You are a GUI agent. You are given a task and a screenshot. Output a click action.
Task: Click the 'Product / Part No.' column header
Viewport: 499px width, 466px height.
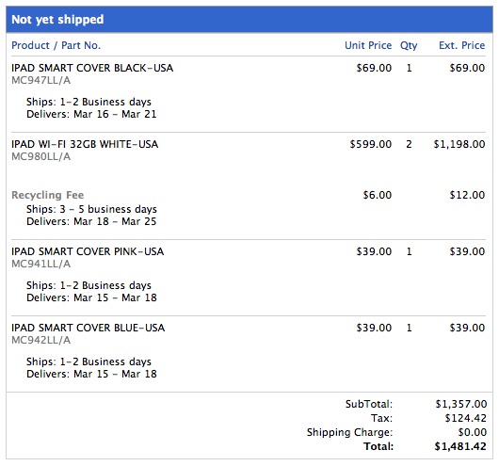56,45
